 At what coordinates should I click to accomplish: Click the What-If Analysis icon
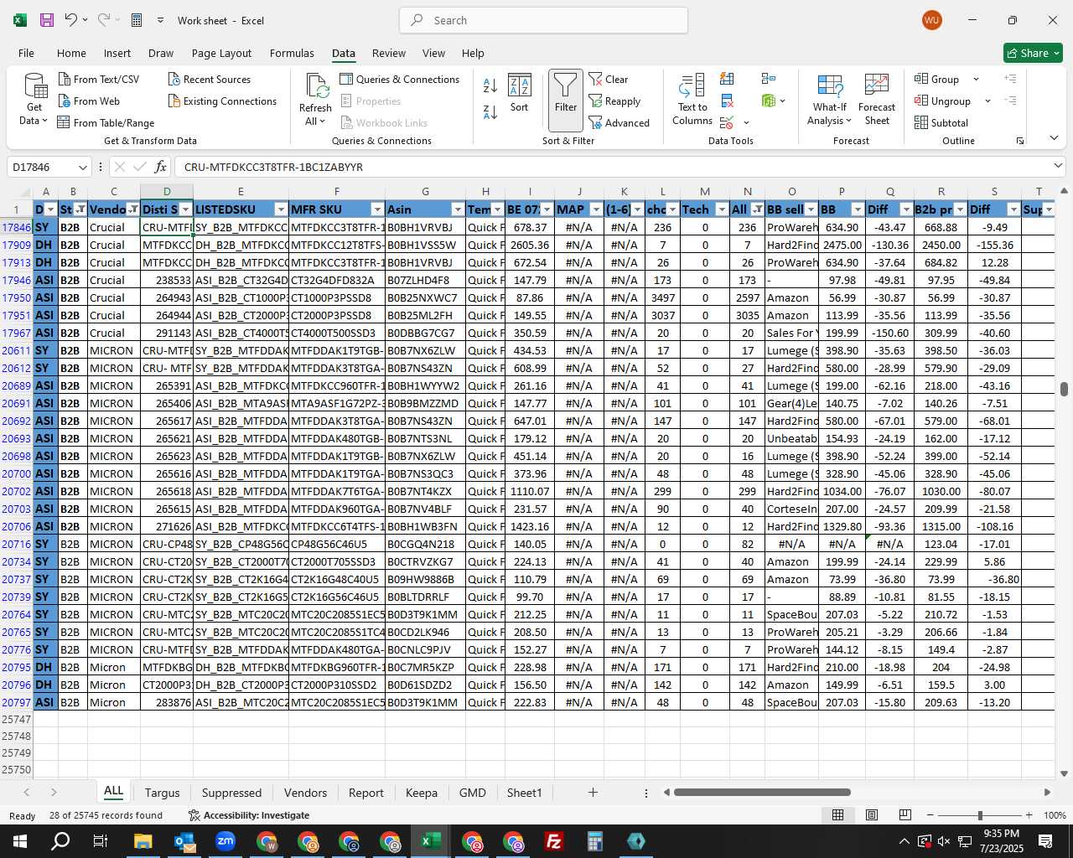point(830,87)
